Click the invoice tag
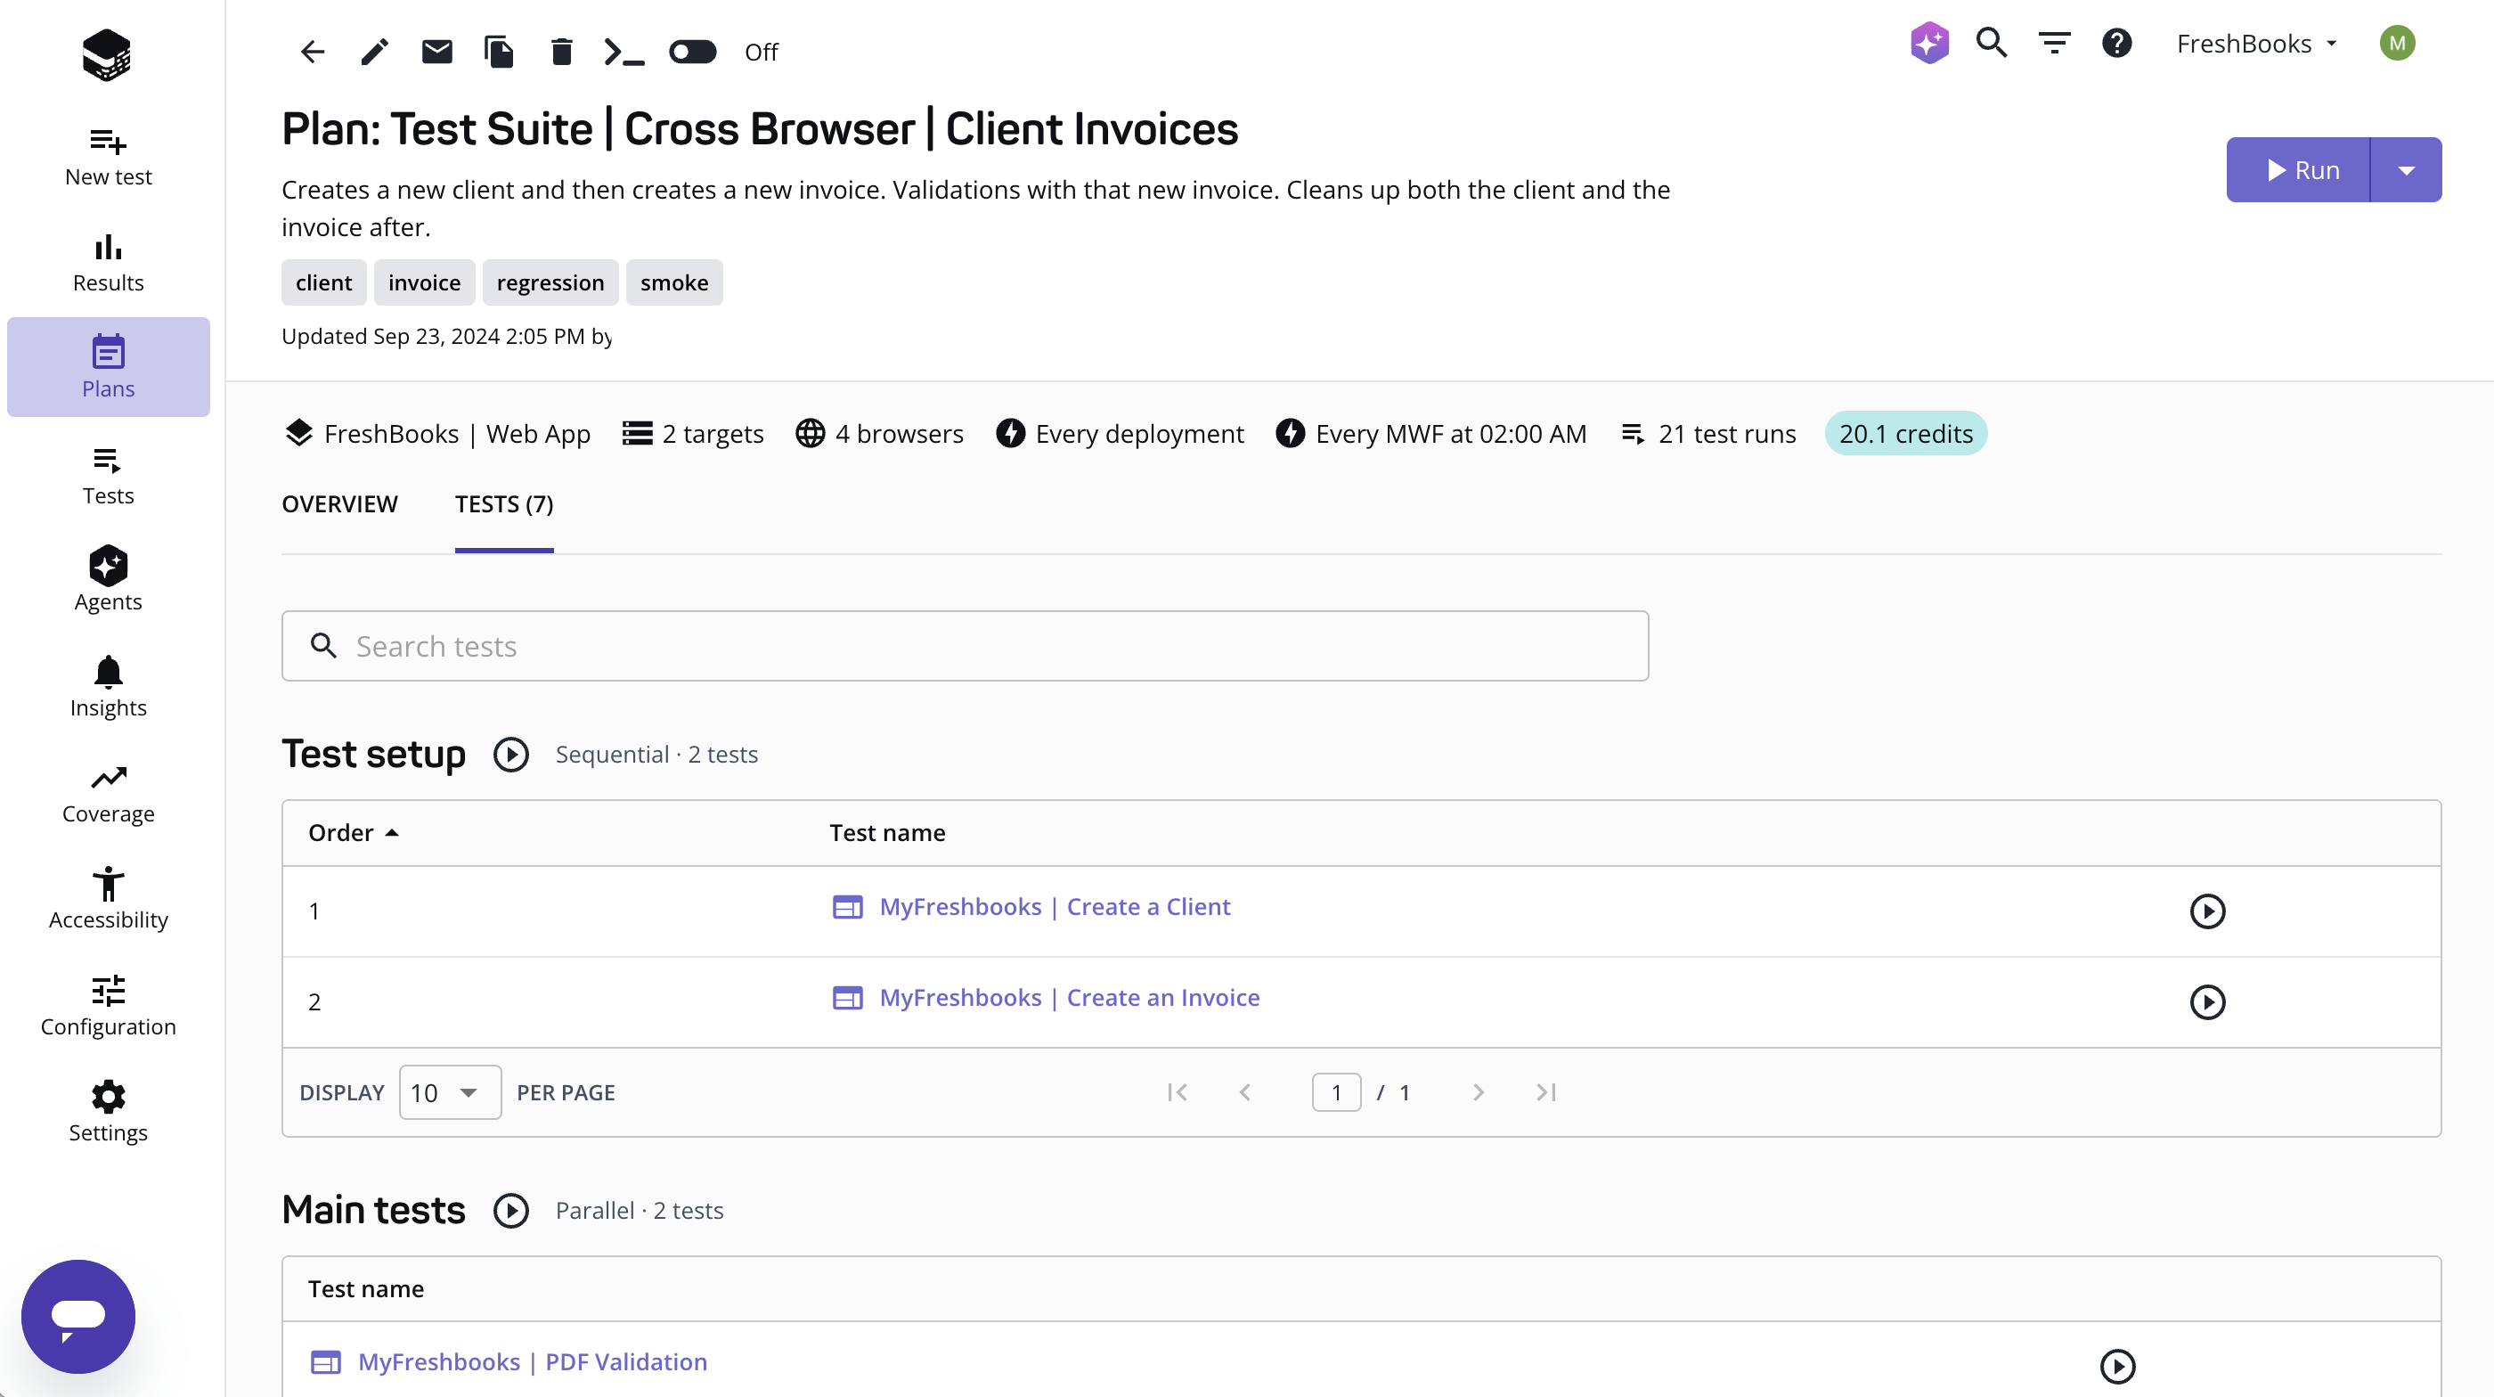Image resolution: width=2494 pixels, height=1397 pixels. click(424, 282)
